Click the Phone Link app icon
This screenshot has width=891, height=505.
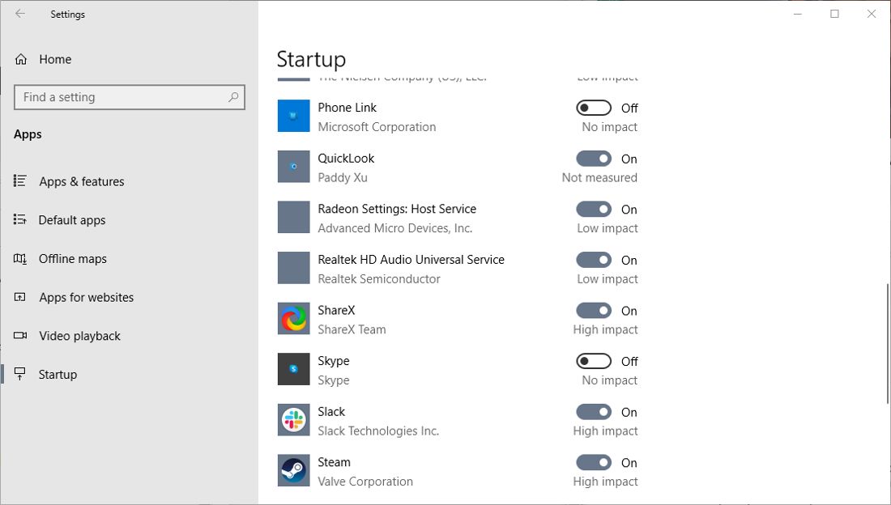point(293,116)
